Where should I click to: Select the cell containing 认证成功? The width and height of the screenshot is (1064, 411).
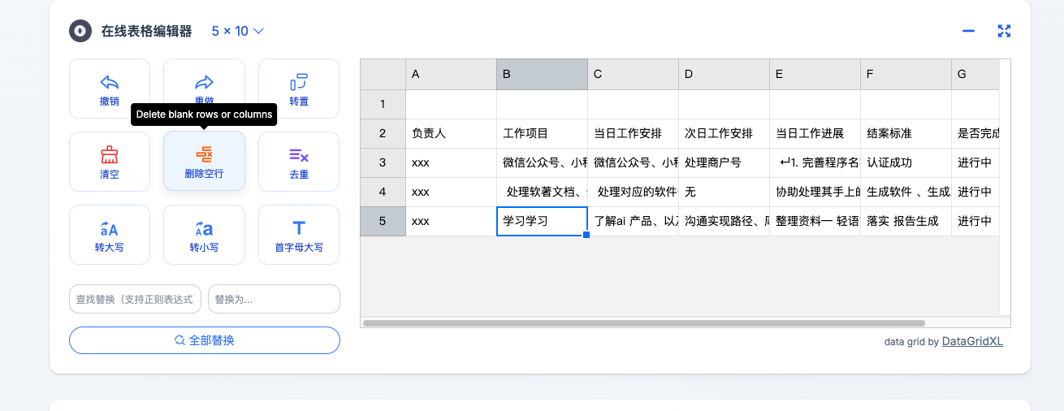(905, 162)
